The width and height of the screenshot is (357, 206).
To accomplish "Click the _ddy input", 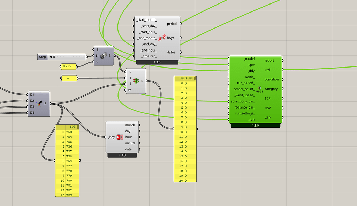I will 251,71.
